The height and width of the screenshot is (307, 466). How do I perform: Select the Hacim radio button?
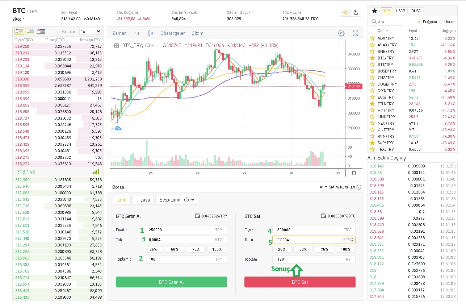(441, 22)
